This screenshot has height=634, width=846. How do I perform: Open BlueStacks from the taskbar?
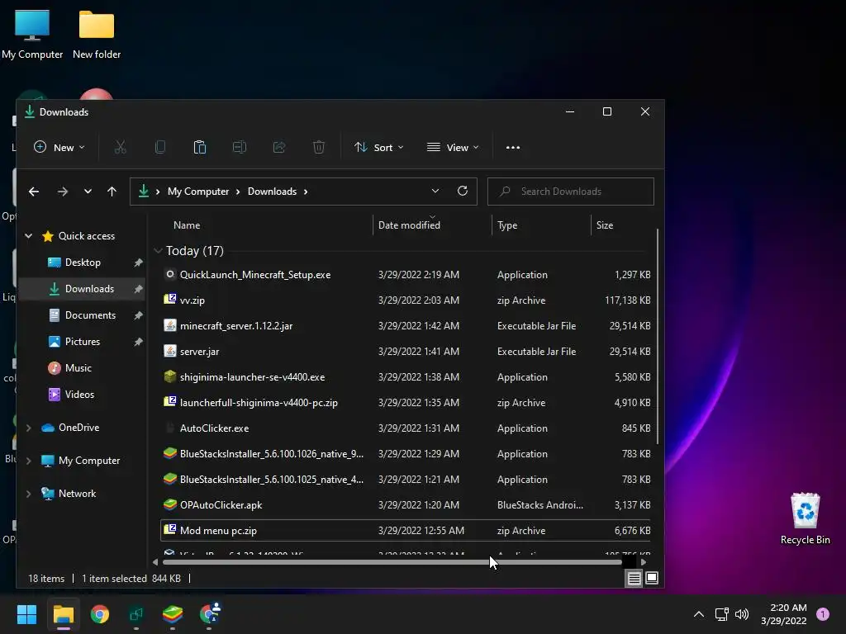(173, 614)
